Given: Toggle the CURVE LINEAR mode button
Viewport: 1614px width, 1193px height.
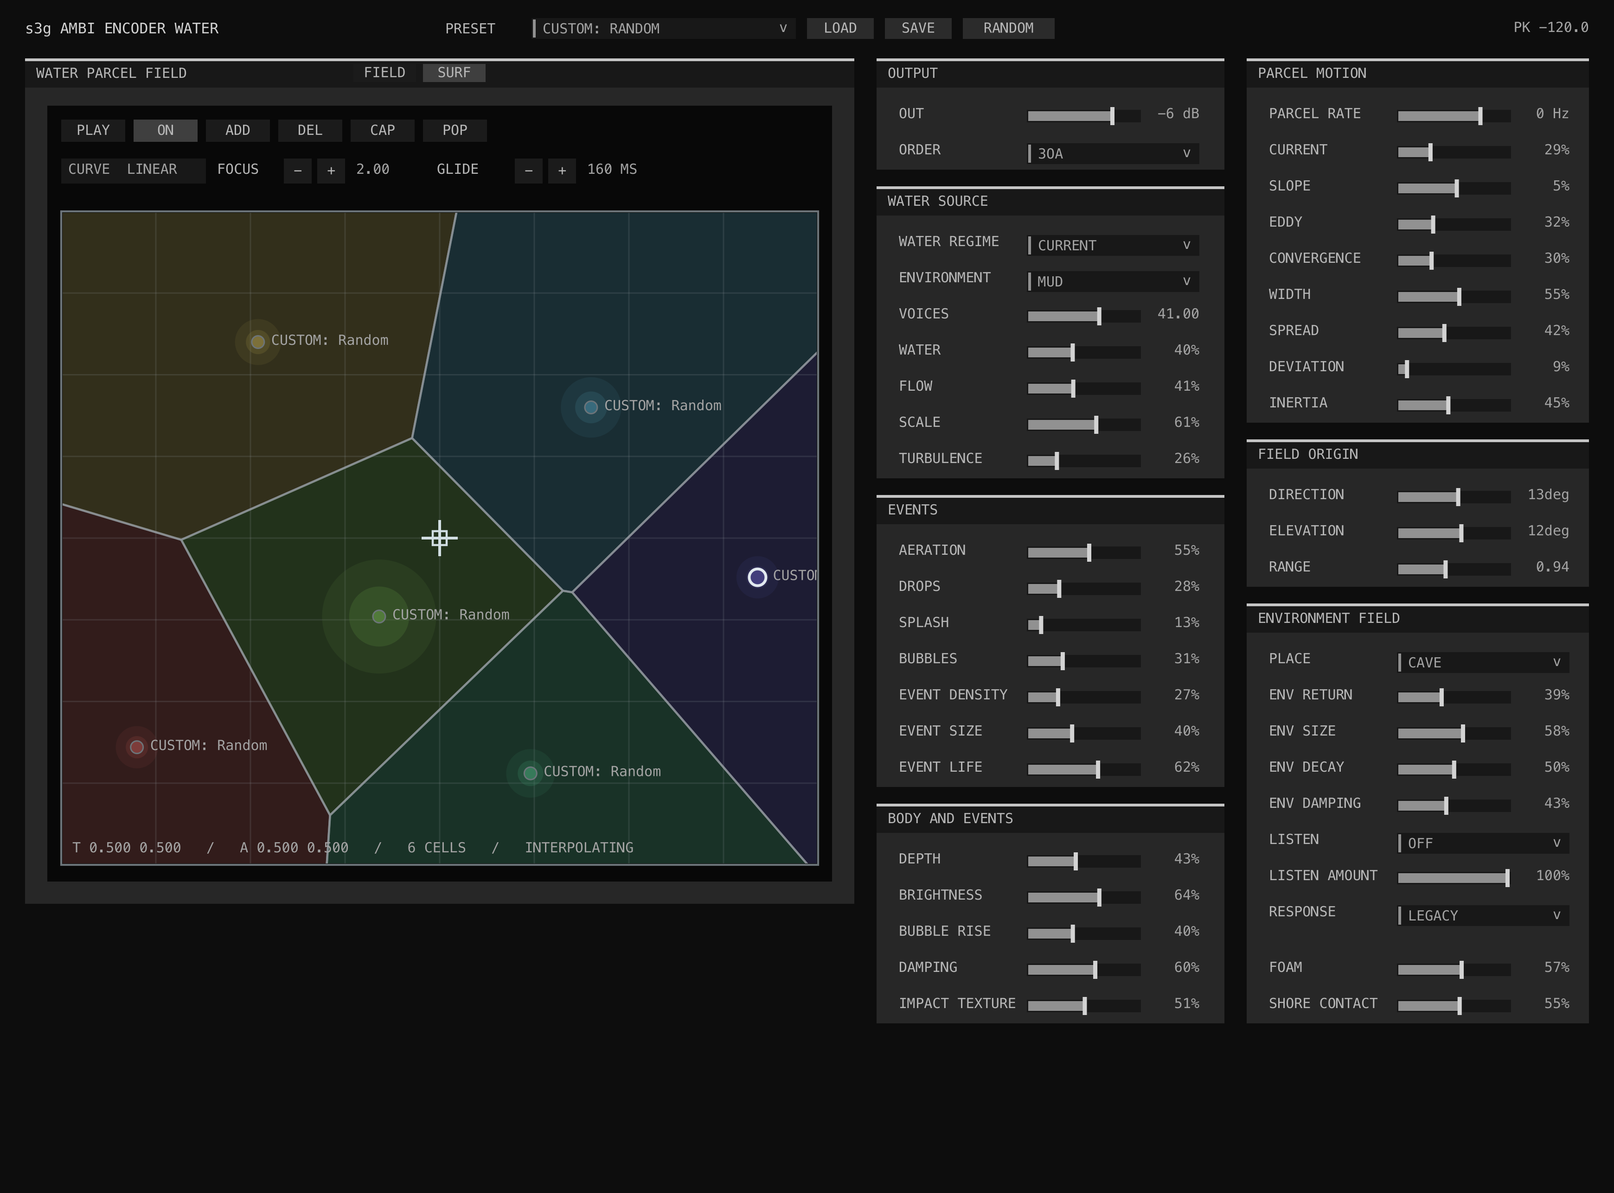Looking at the screenshot, I should tap(133, 171).
